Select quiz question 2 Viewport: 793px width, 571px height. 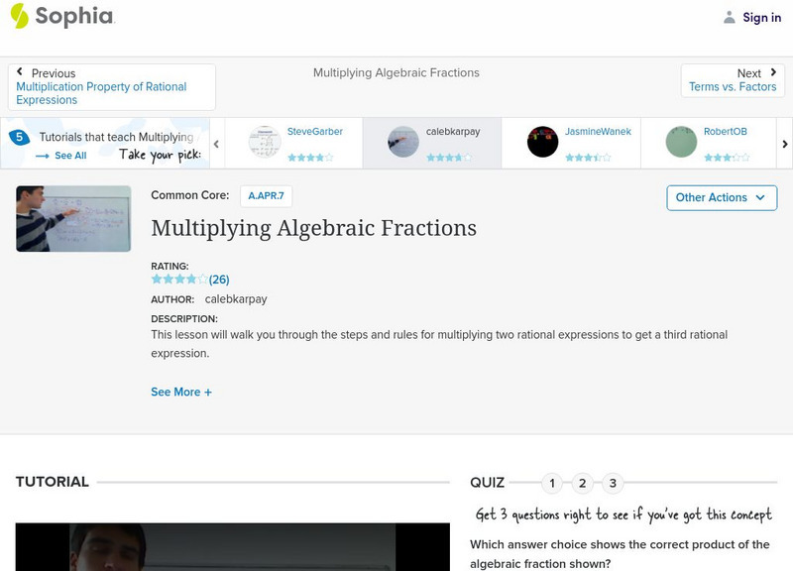[583, 484]
